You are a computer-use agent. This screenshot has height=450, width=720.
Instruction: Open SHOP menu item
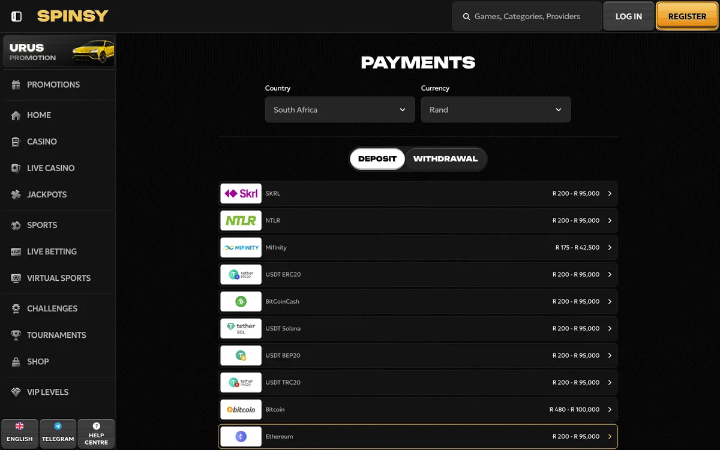58,362
